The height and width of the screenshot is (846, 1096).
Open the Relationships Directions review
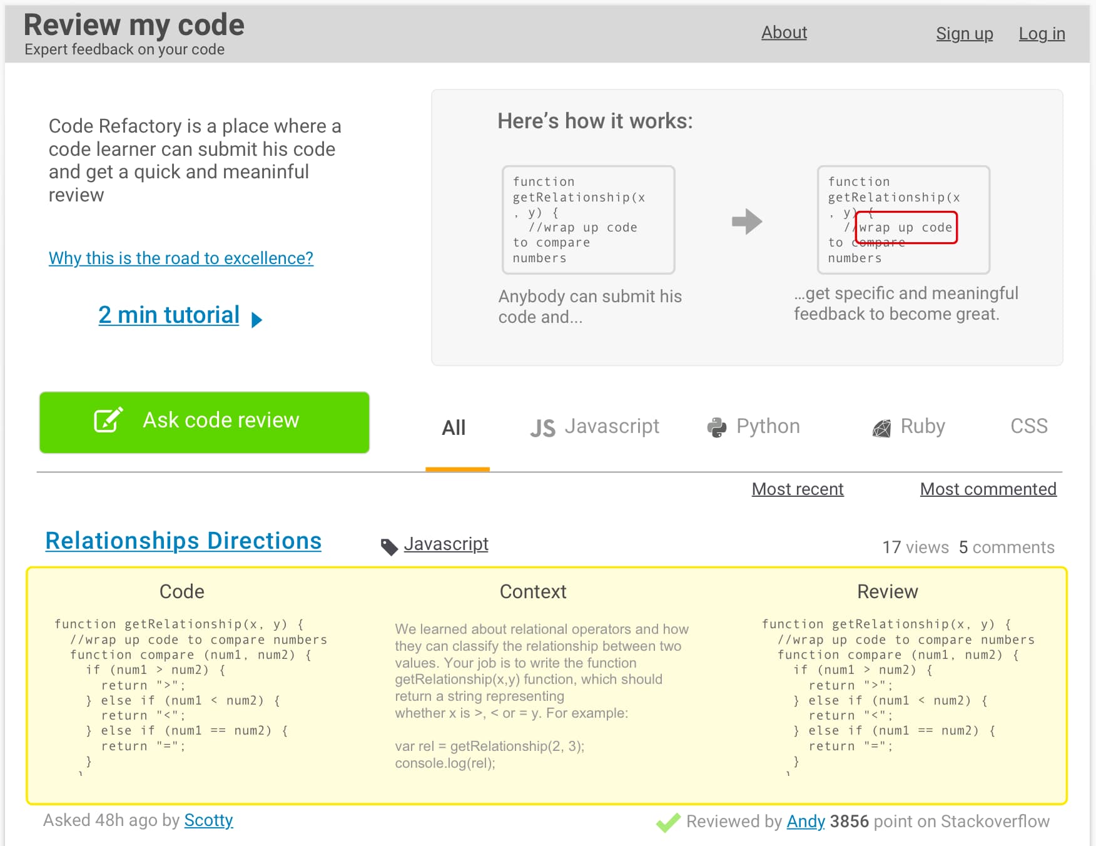click(x=183, y=541)
